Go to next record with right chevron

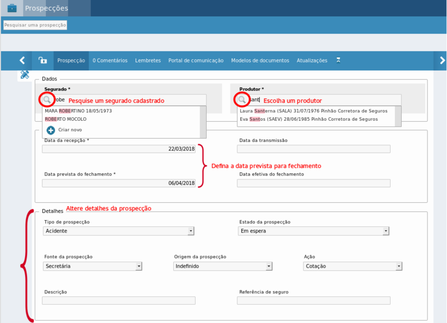(442, 60)
